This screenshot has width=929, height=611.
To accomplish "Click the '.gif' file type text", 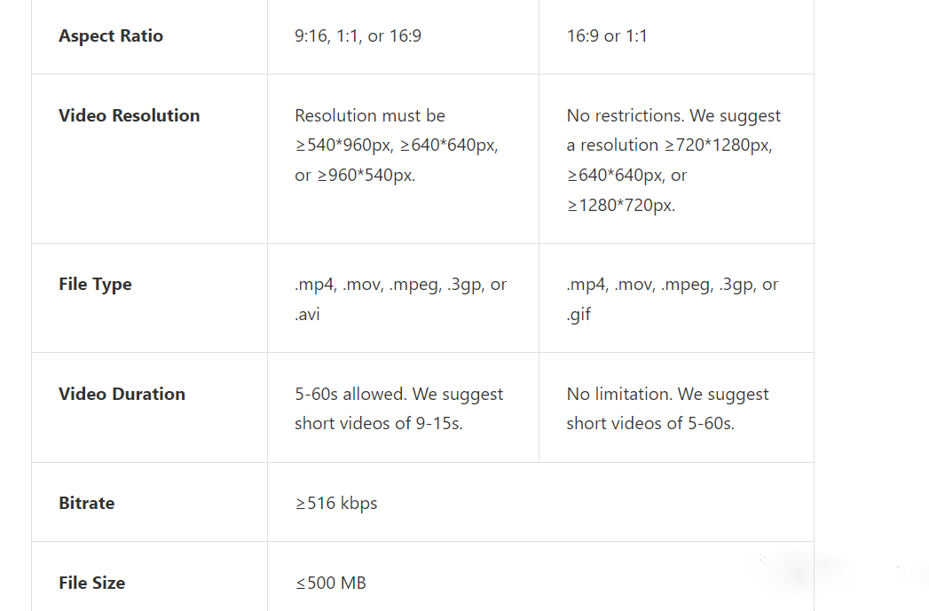I will tap(579, 314).
